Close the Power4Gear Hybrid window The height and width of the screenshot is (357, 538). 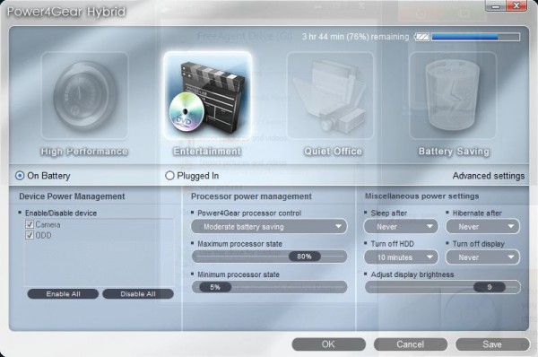[x=516, y=6]
